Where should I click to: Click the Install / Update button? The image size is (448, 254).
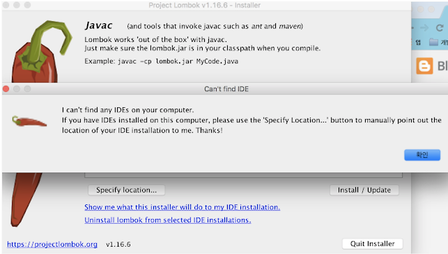point(364,190)
